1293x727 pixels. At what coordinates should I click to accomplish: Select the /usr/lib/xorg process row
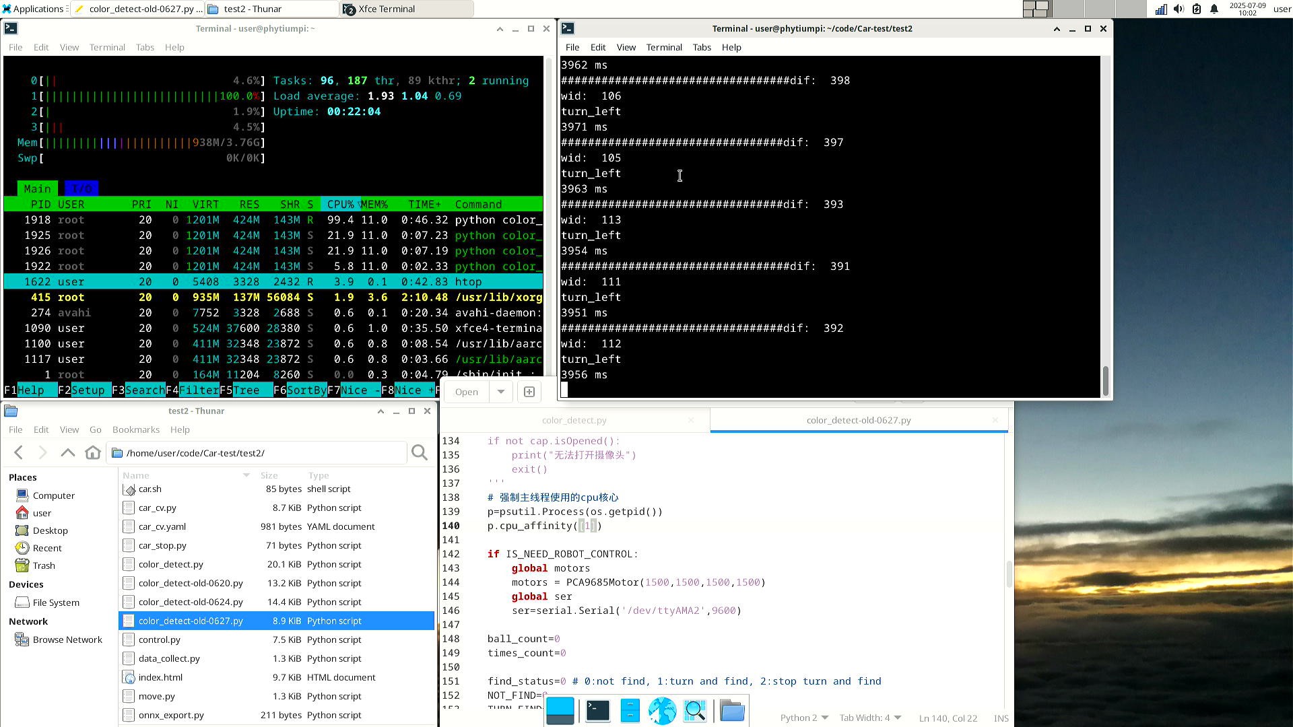(x=273, y=298)
